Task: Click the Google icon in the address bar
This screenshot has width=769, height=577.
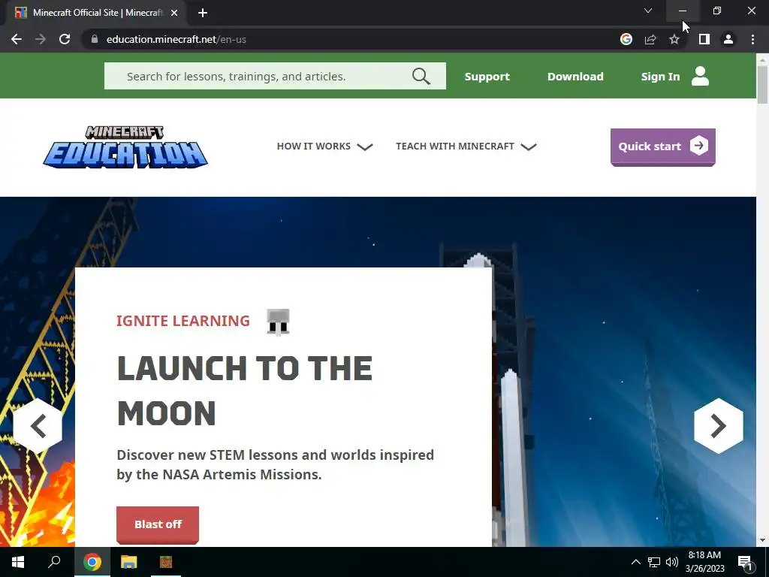Action: tap(626, 39)
